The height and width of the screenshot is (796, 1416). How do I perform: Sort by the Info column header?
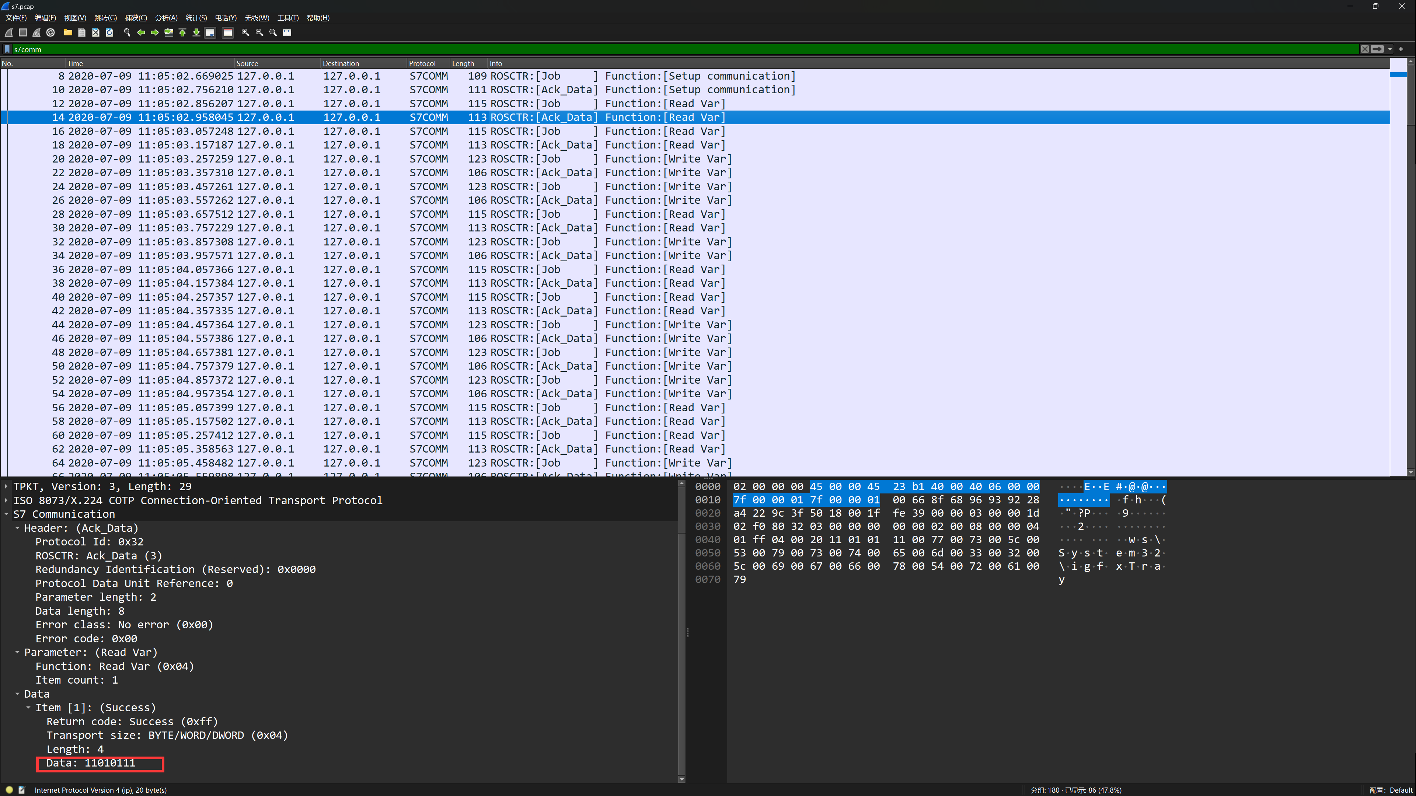(938, 63)
